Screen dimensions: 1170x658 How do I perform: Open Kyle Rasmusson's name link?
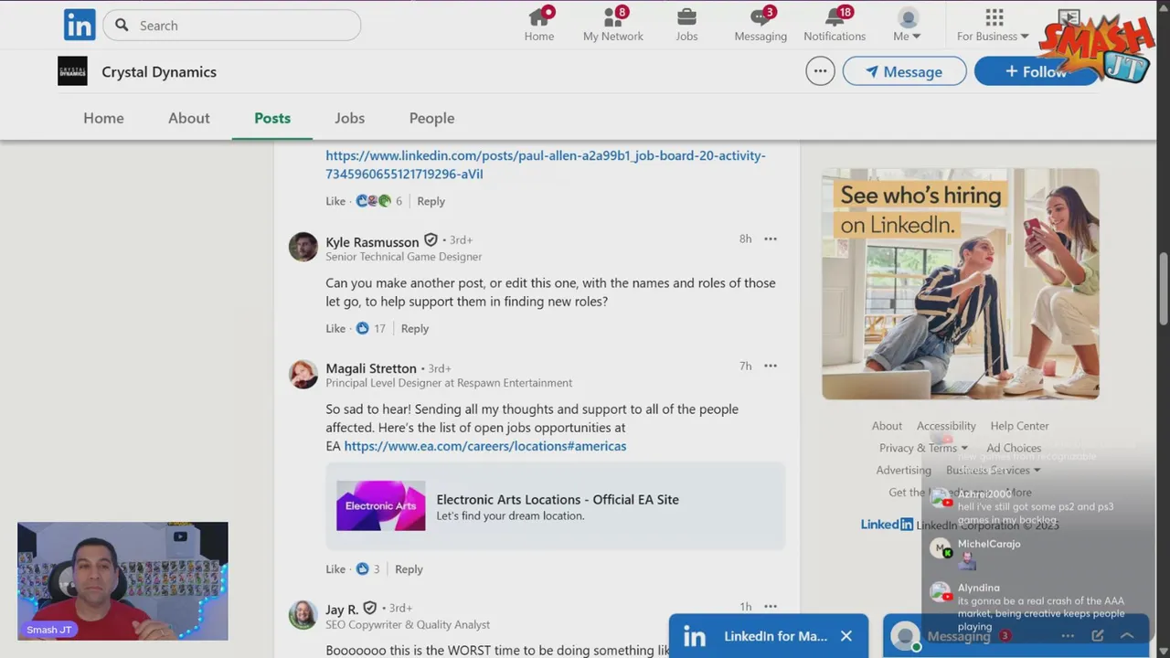(x=372, y=241)
